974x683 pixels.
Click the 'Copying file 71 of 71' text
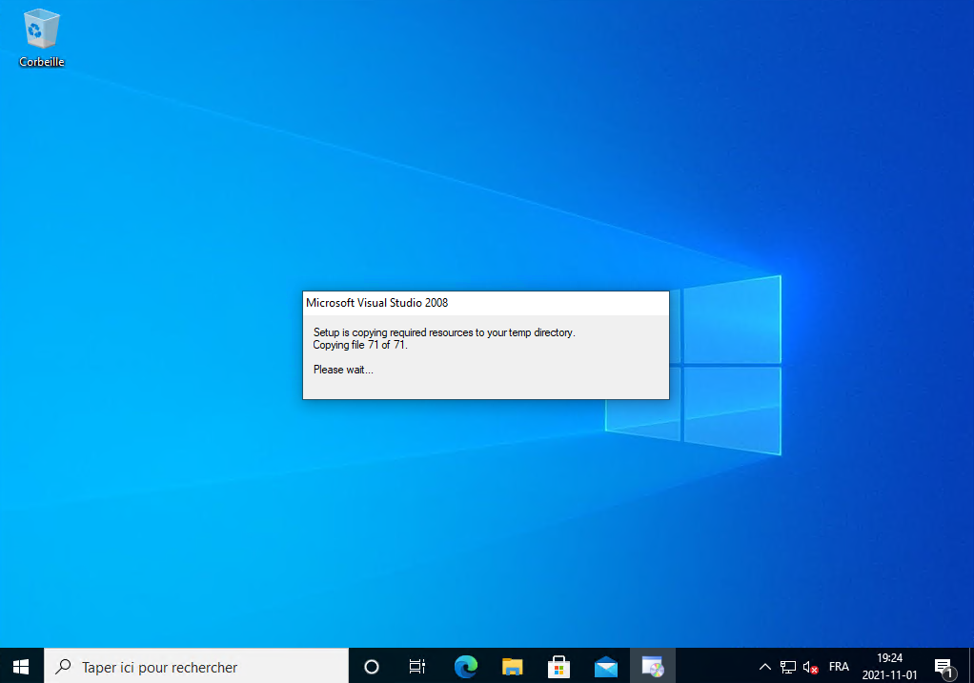point(360,345)
